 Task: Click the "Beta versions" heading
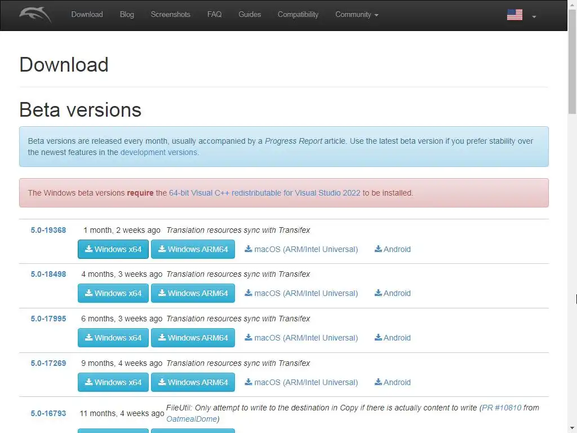[80, 110]
